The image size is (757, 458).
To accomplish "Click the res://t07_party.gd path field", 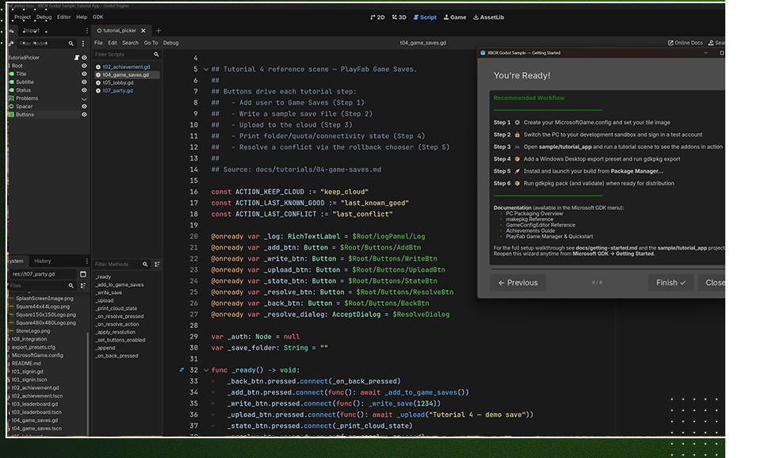I will (43, 274).
